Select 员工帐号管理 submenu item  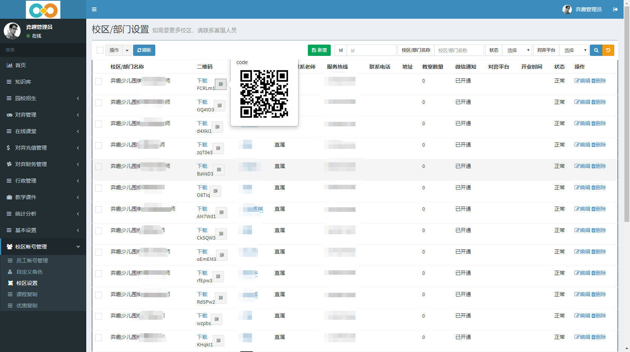(x=43, y=261)
